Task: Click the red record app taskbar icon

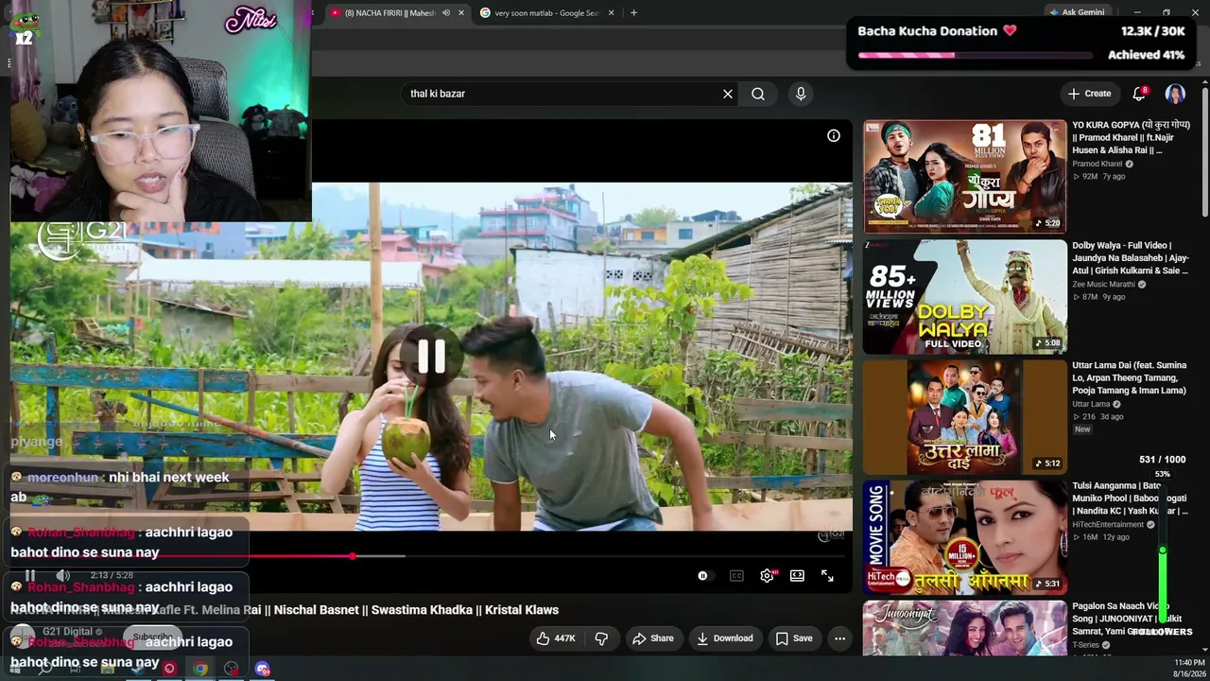Action: click(169, 669)
